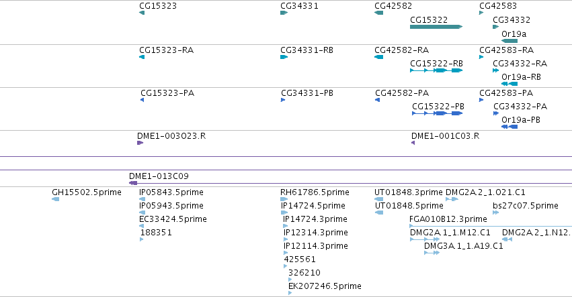
Task: Open the CG42583 gene label
Action: click(498, 6)
